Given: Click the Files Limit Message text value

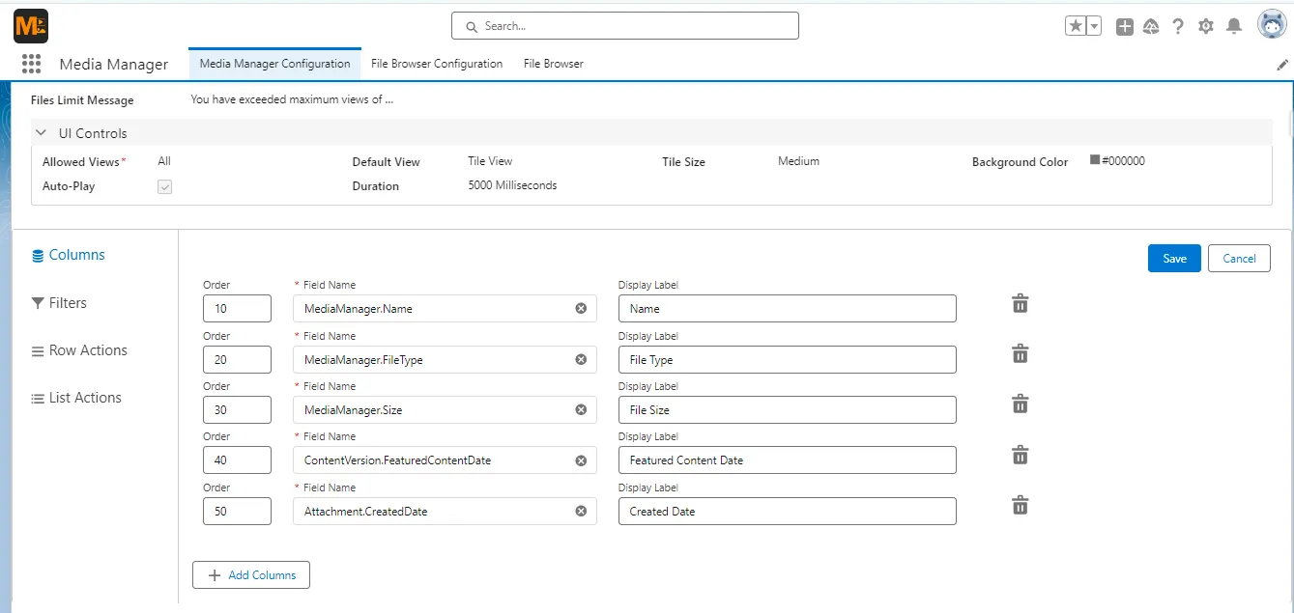Looking at the screenshot, I should (292, 99).
